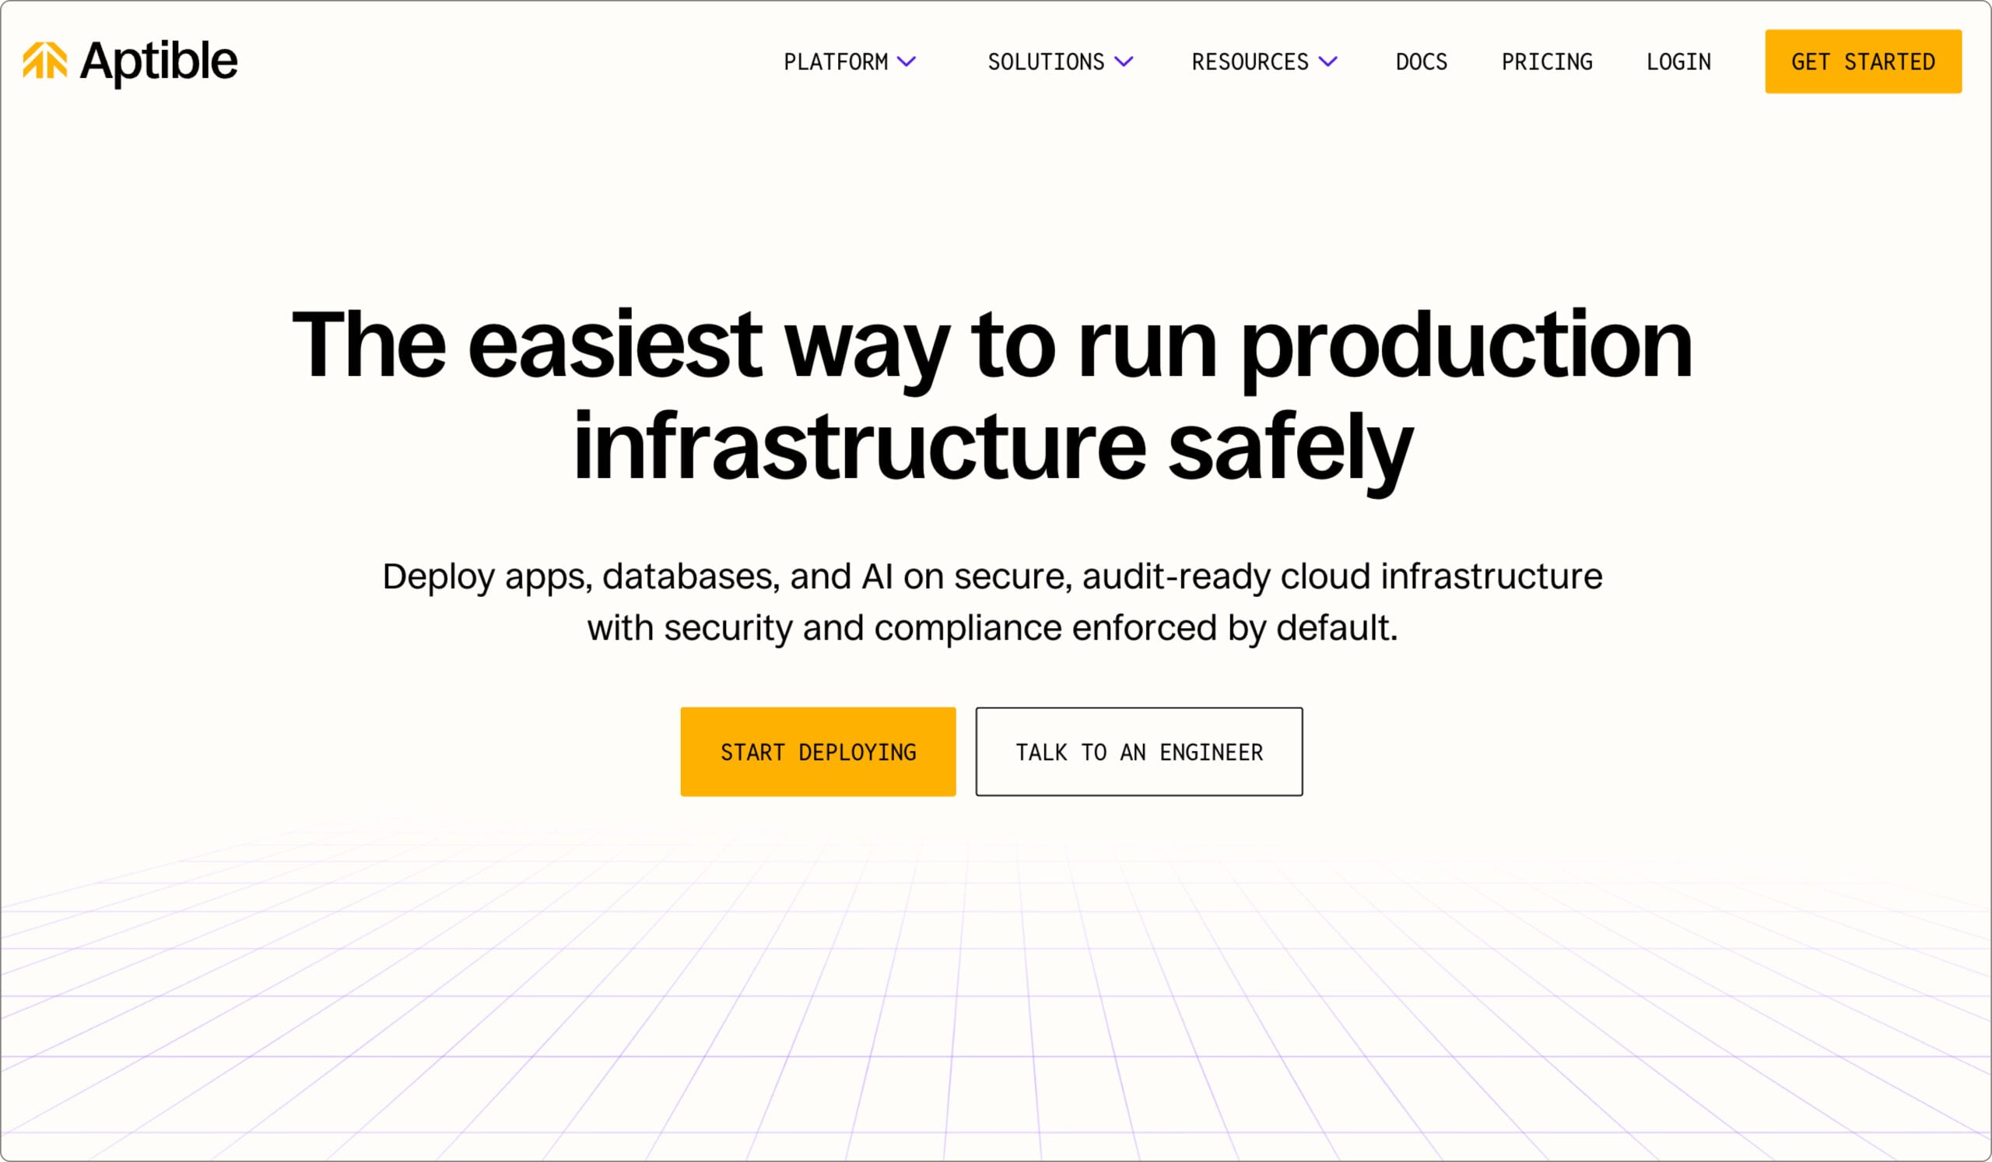1992x1162 pixels.
Task: Open the Solutions menu
Action: [1046, 61]
